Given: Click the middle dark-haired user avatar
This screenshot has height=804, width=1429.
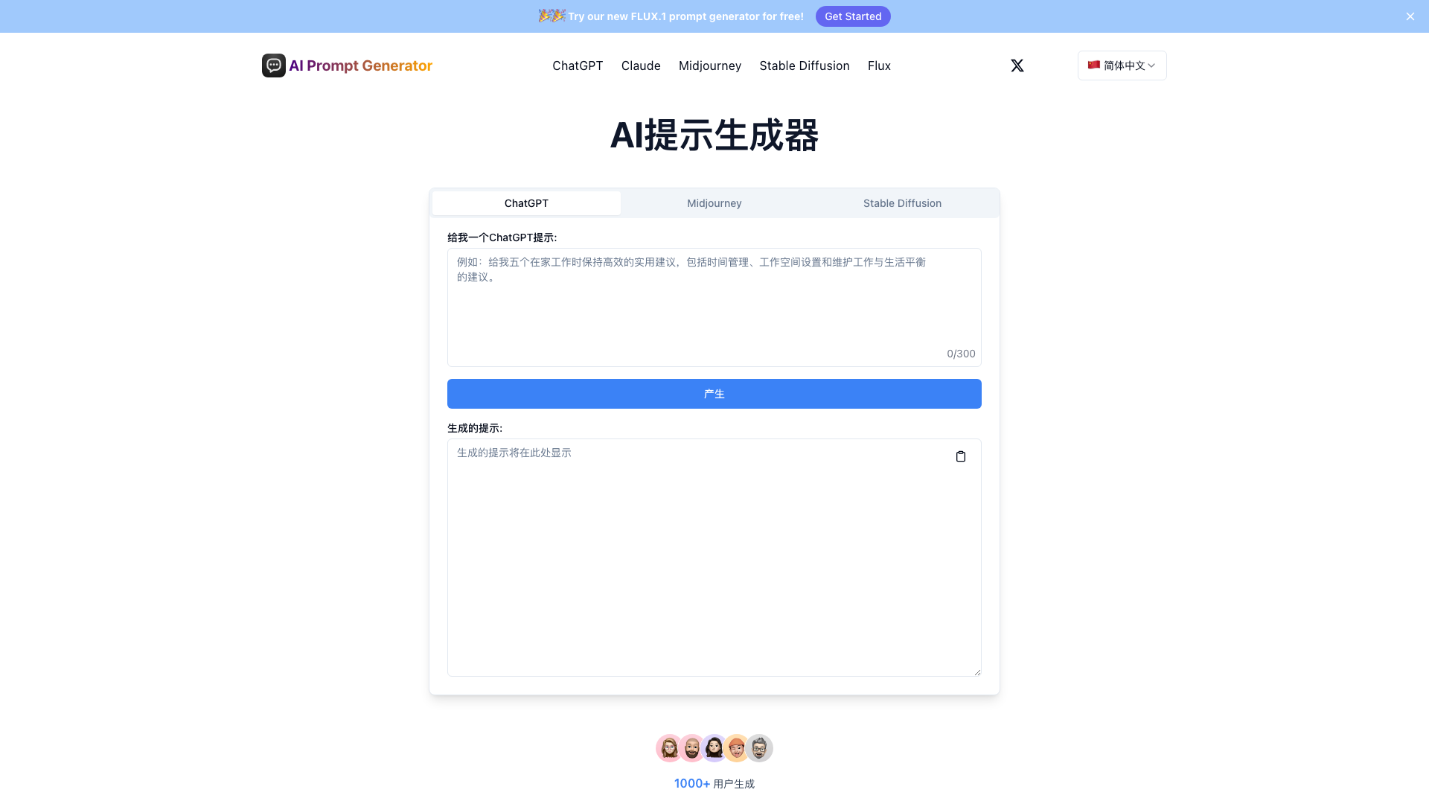Looking at the screenshot, I should (714, 748).
